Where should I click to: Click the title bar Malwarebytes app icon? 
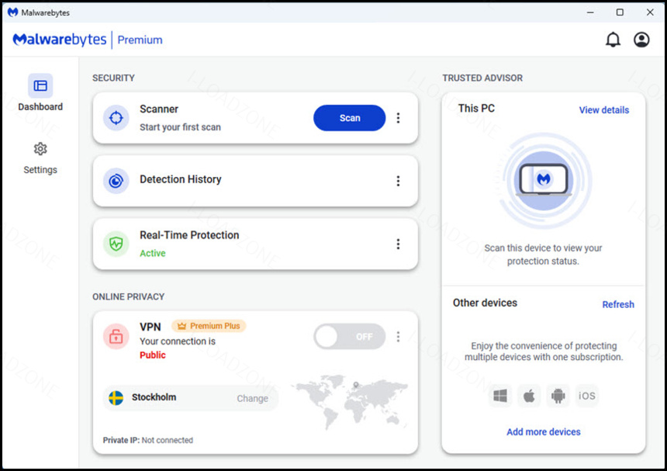(12, 12)
